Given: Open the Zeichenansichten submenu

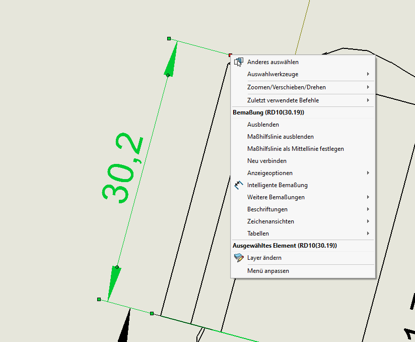Looking at the screenshot, I should click(303, 221).
